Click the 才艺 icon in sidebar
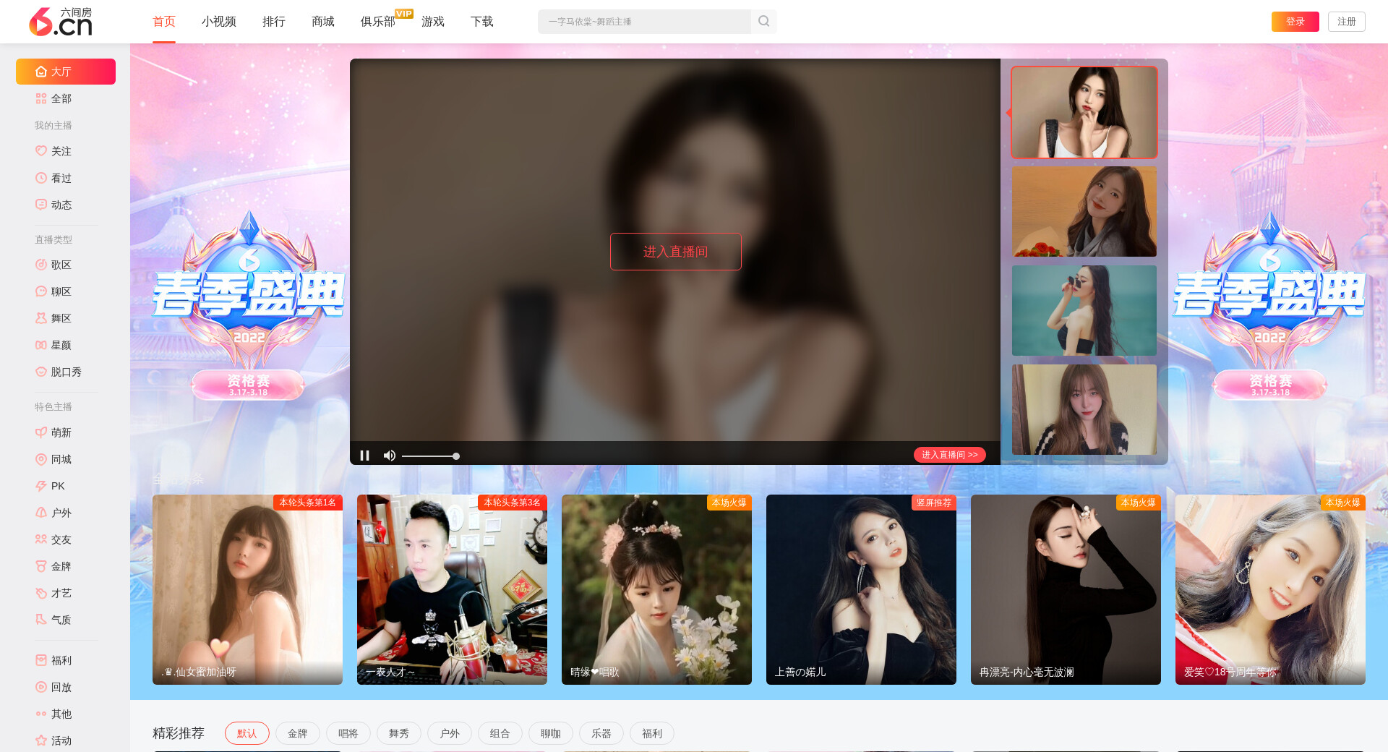 coord(41,593)
